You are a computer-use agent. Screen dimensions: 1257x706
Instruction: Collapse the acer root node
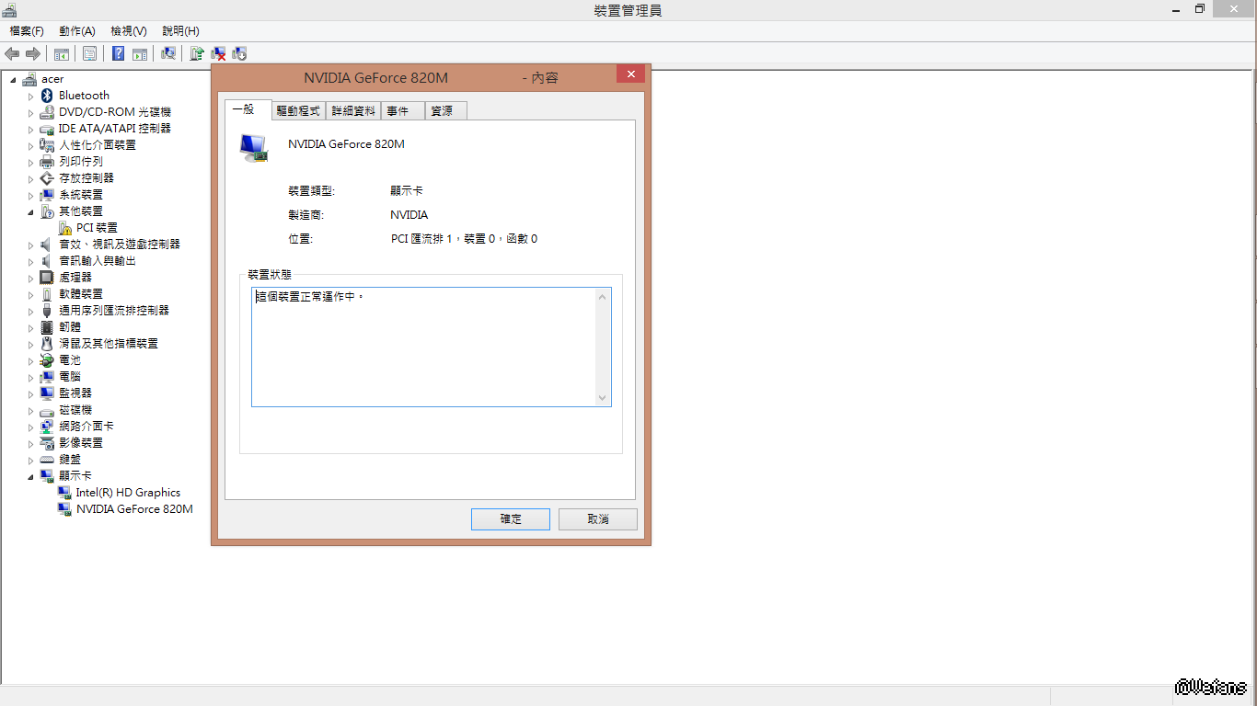(x=13, y=79)
